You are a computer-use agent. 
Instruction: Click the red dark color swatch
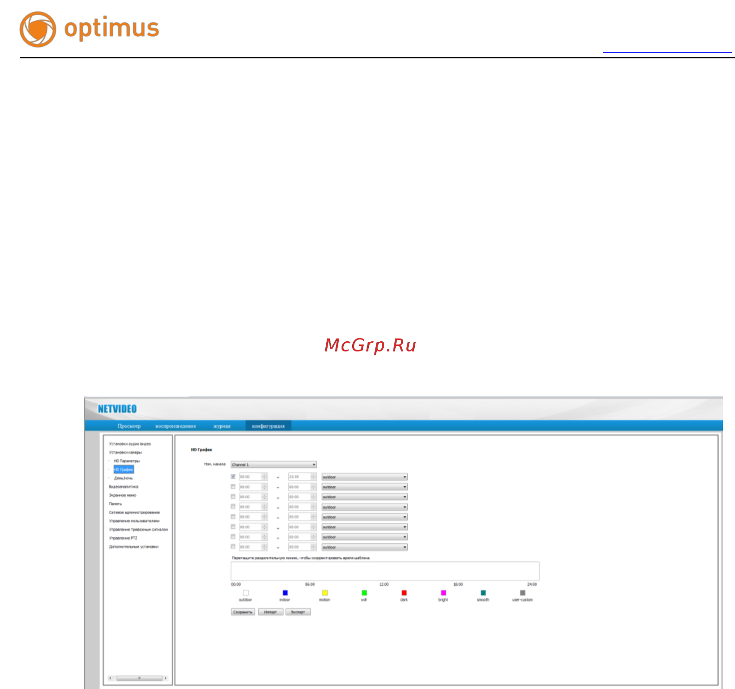(404, 593)
